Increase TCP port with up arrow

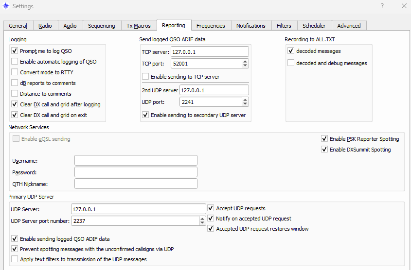(245, 61)
